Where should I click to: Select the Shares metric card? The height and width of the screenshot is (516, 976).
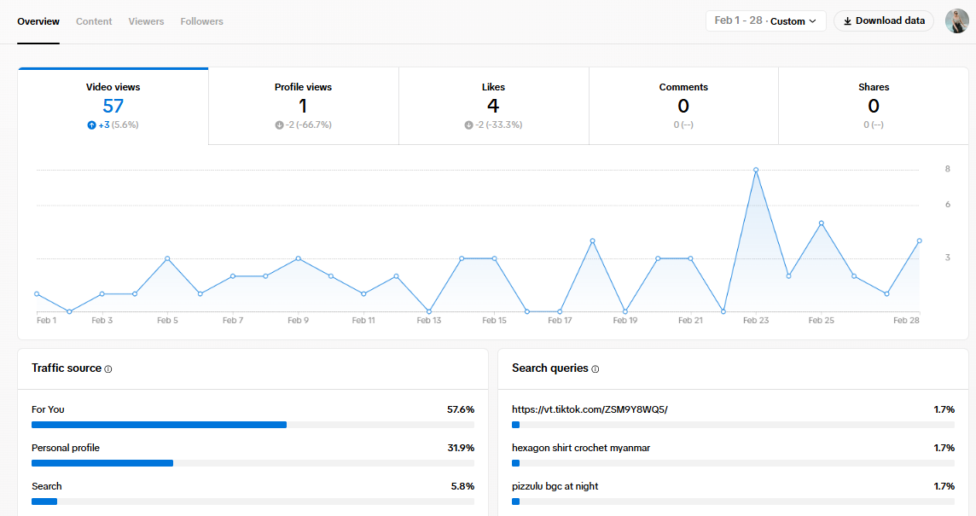click(x=874, y=106)
